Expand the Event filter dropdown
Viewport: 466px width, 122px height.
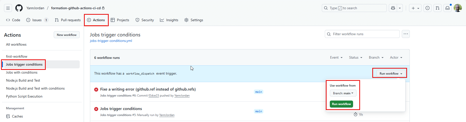pyautogui.click(x=336, y=57)
